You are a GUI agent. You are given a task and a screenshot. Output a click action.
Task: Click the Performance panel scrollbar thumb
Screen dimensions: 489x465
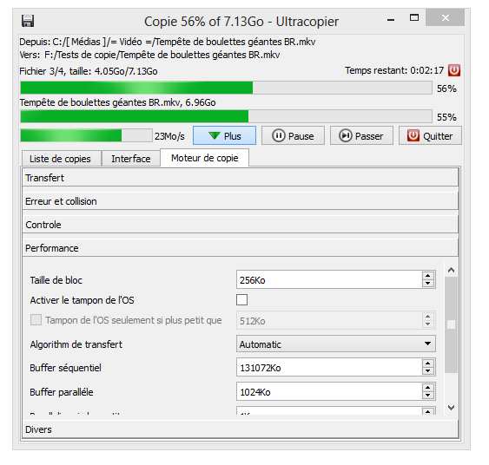pyautogui.click(x=451, y=324)
